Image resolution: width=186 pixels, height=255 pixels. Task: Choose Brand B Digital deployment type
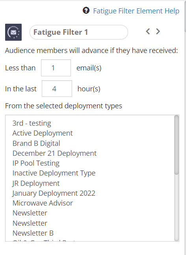pyautogui.click(x=36, y=143)
